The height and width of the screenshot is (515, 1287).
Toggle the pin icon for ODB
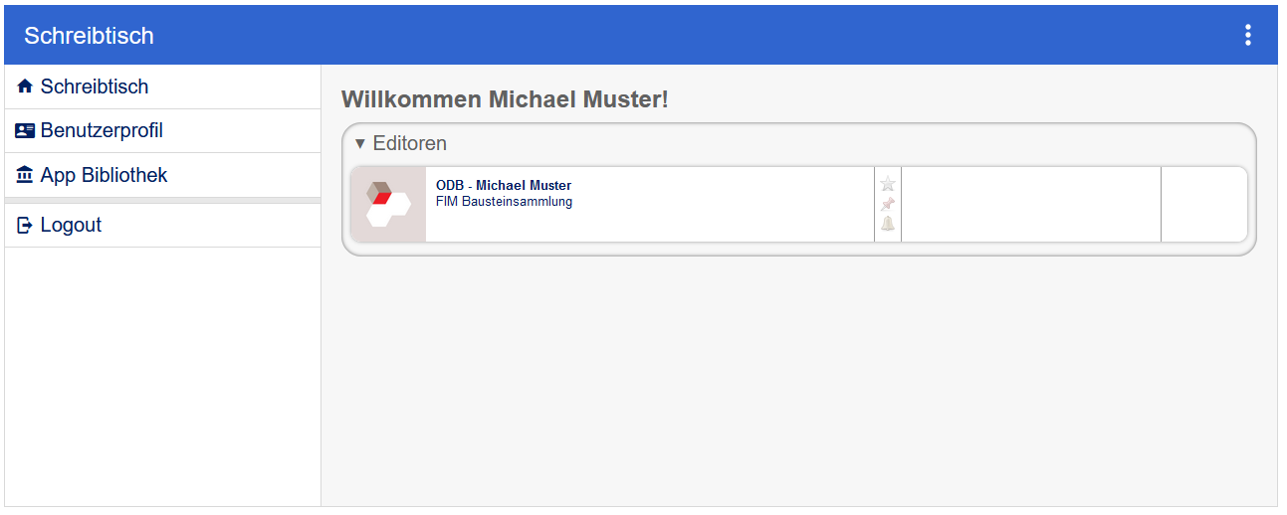point(888,204)
